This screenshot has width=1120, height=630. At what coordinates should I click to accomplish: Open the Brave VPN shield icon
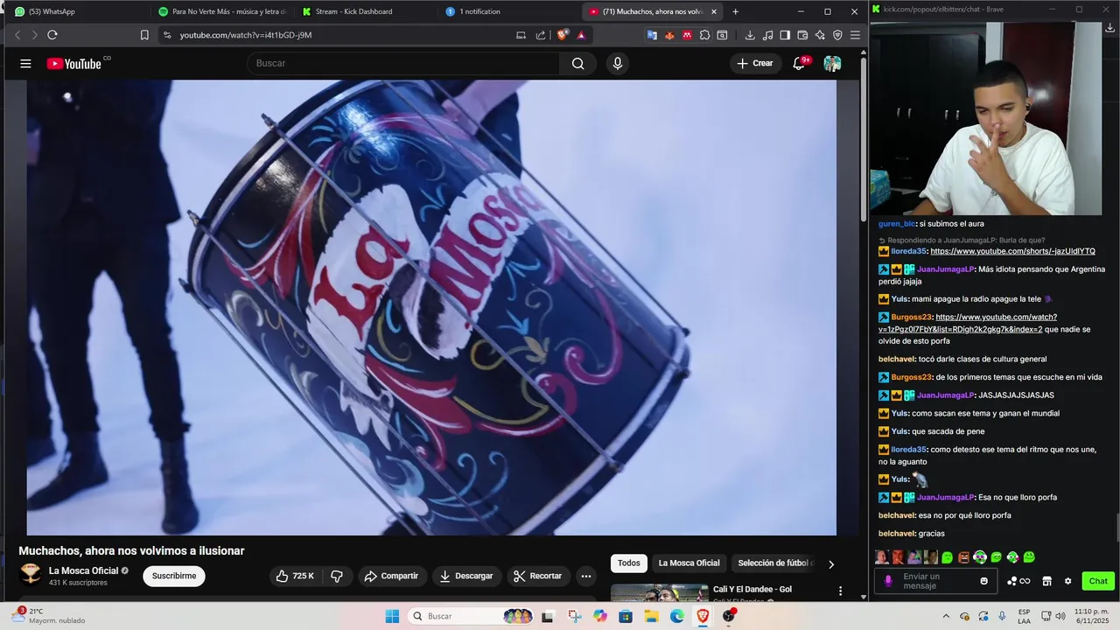(x=837, y=35)
